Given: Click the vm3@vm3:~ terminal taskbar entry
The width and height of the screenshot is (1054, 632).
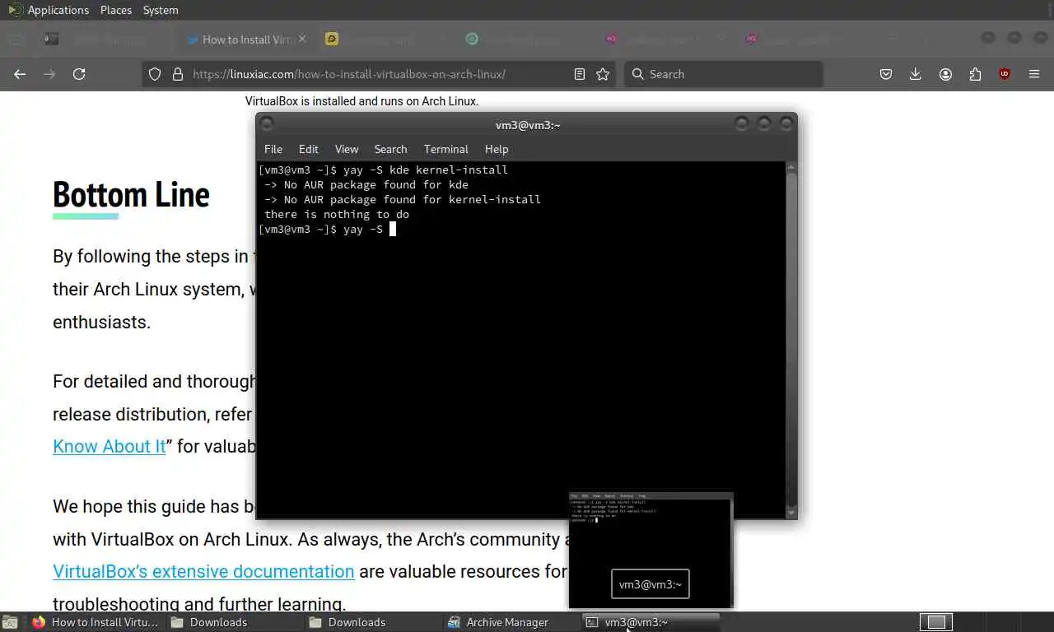Looking at the screenshot, I should [x=651, y=622].
